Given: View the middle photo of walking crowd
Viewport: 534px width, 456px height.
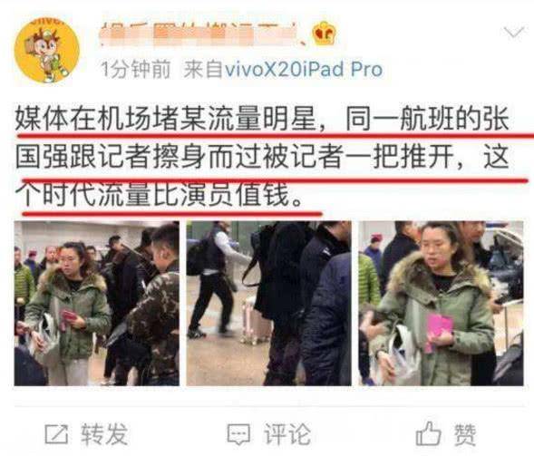Looking at the screenshot, I should click(x=268, y=303).
